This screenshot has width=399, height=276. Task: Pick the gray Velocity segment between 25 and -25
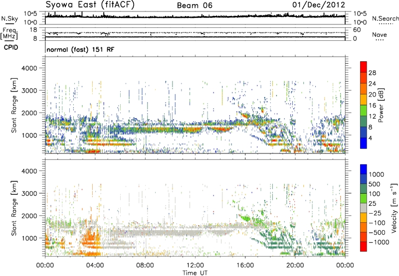coord(364,208)
